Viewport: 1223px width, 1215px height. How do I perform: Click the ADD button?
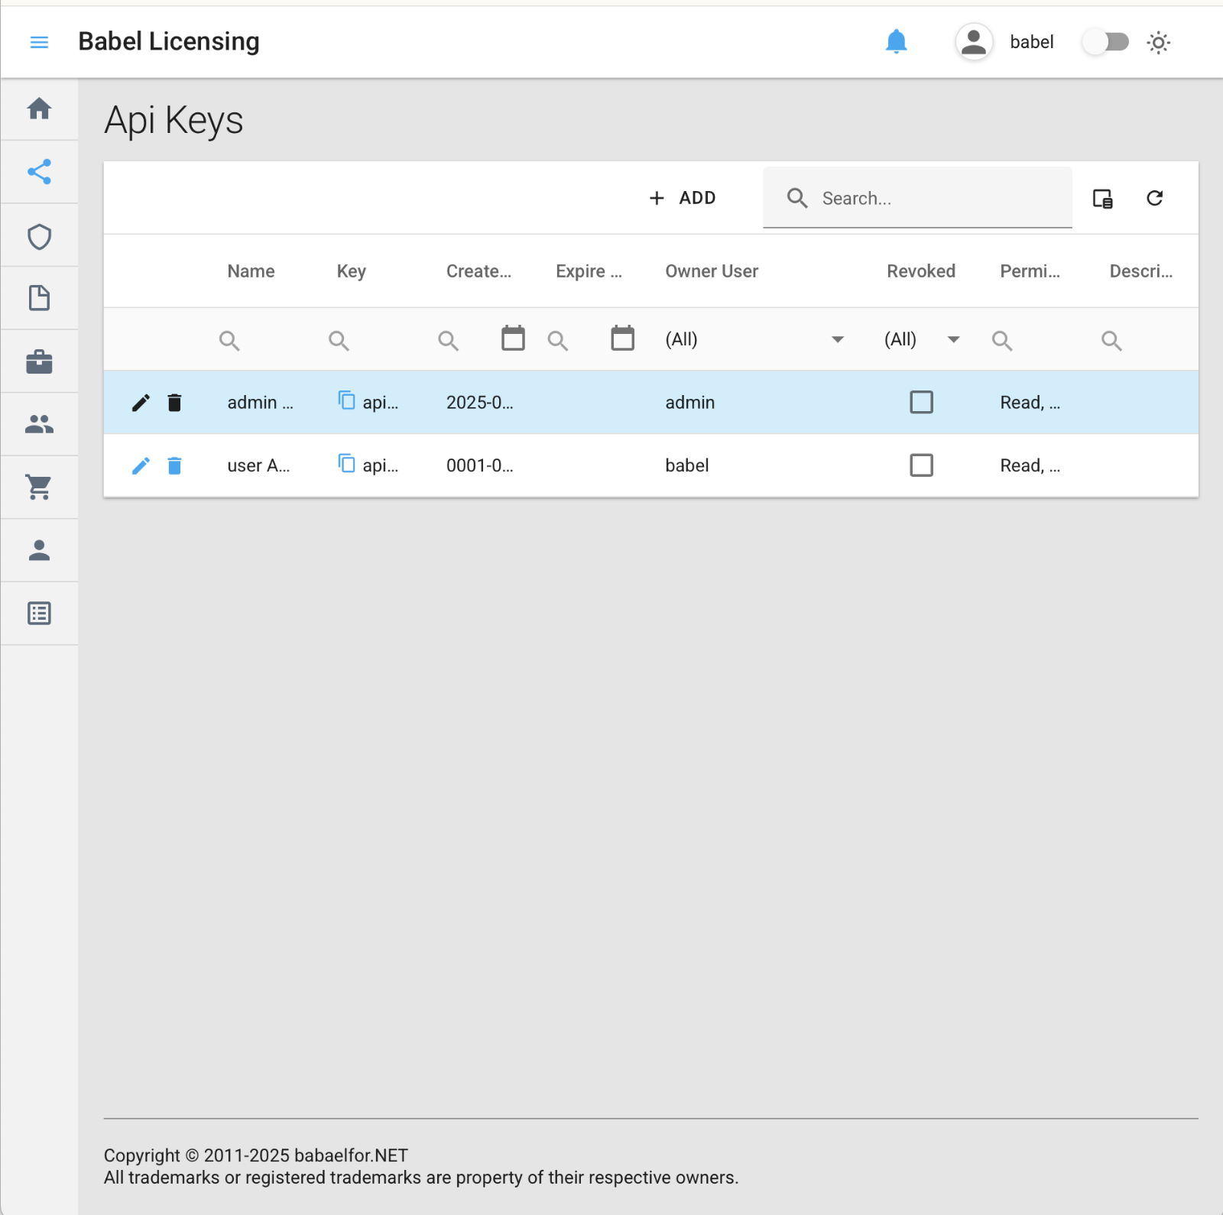[683, 198]
